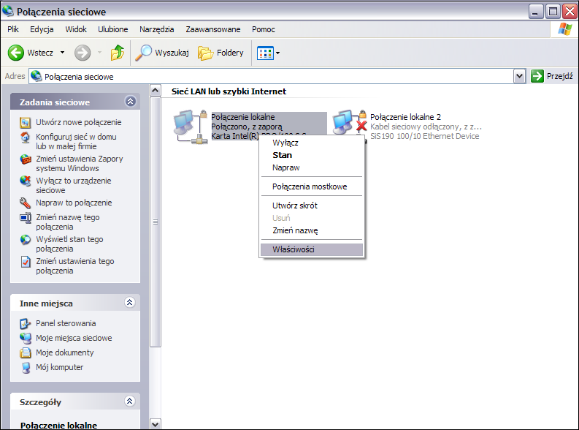The height and width of the screenshot is (430, 579).
Task: Choose Właściwości in context menu
Action: click(294, 249)
